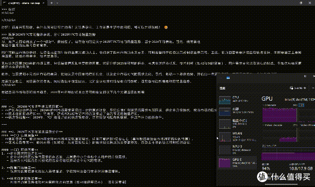Click the terminal icon in the tab
The image size is (315, 187).
5,3
